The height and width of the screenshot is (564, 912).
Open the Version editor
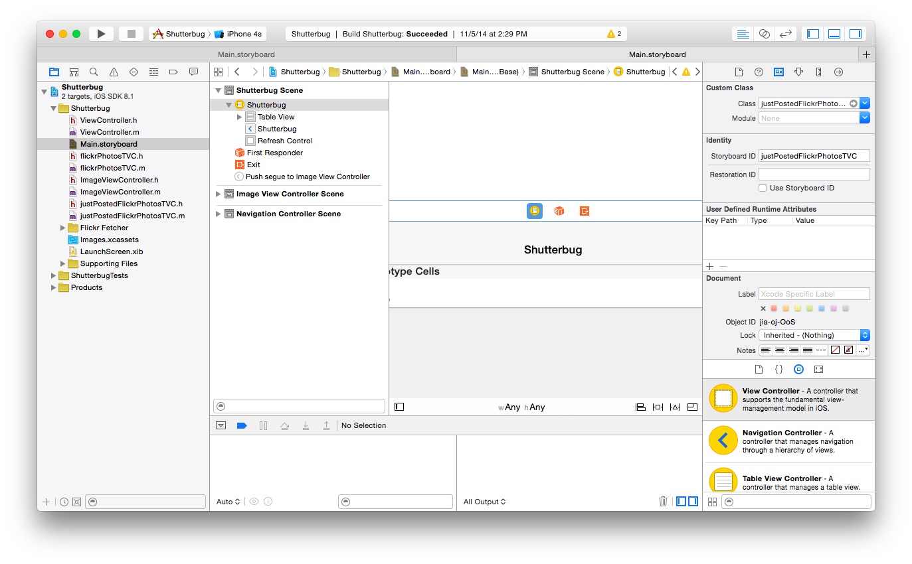[786, 34]
